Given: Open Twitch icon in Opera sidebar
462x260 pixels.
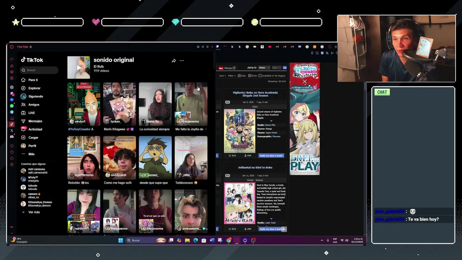Looking at the screenshot, I should 12,93.
